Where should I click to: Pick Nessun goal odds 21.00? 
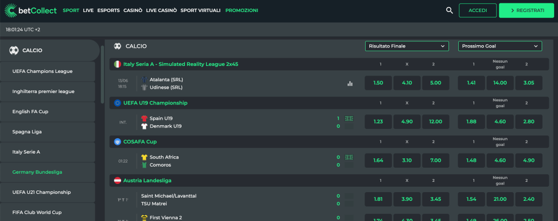pos(500,199)
